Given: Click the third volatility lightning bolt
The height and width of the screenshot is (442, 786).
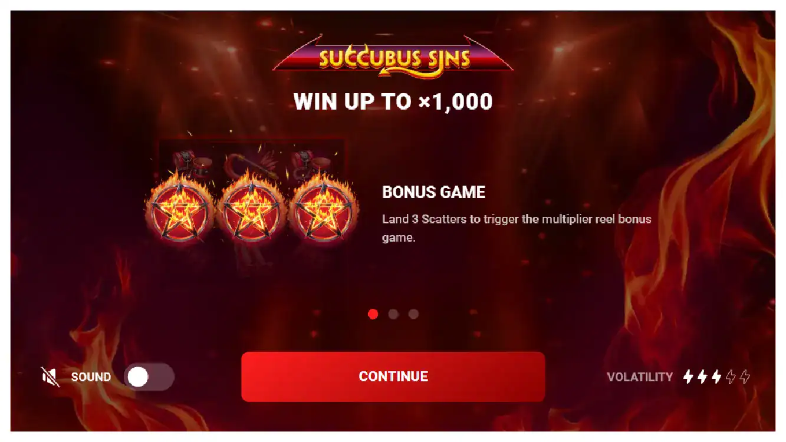Looking at the screenshot, I should [x=716, y=377].
